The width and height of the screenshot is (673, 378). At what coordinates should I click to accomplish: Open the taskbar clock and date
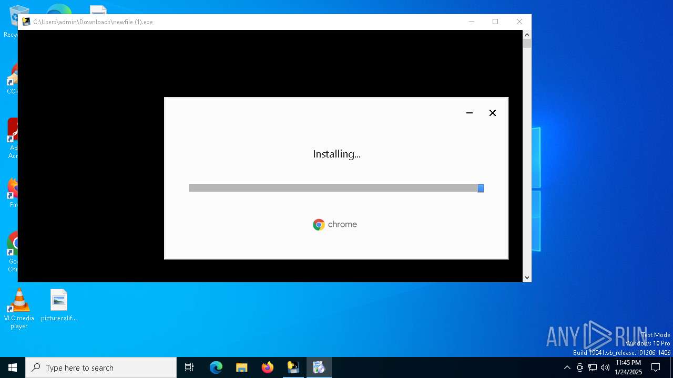628,367
